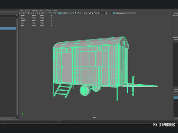Screen dimensions: 178x133
Task: Click the left panel scroll-down arrow
Action: click(x=17, y=116)
